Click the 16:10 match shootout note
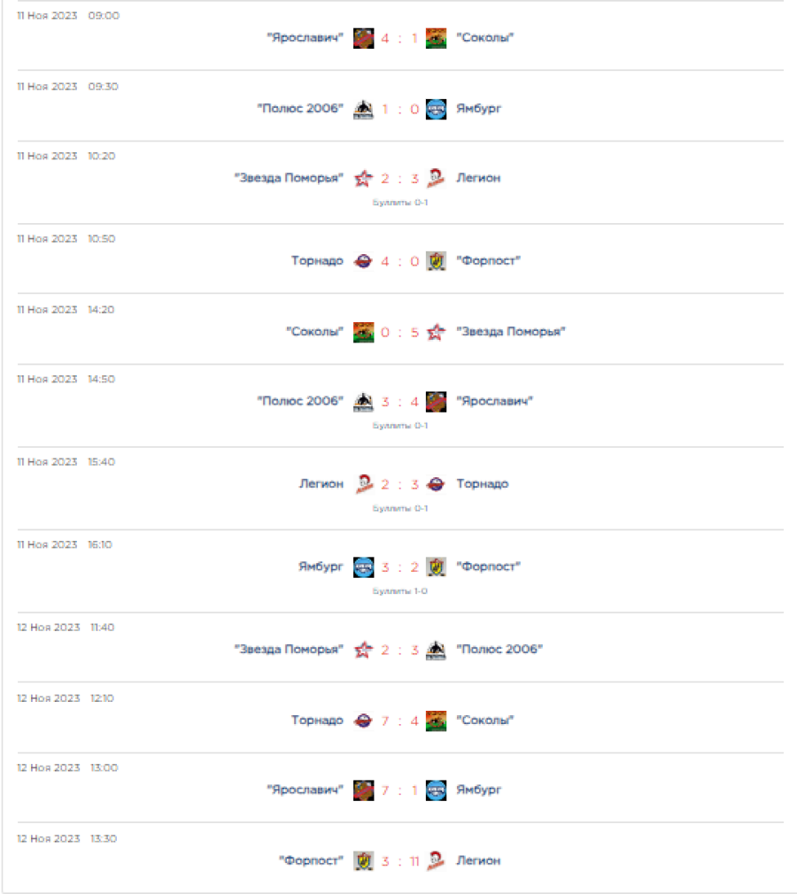This screenshot has width=797, height=894. point(399,590)
